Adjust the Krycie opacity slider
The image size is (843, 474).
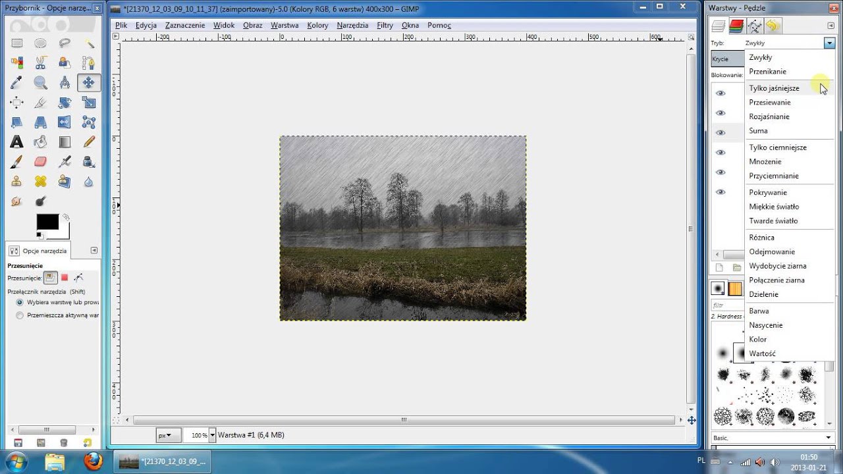click(728, 59)
